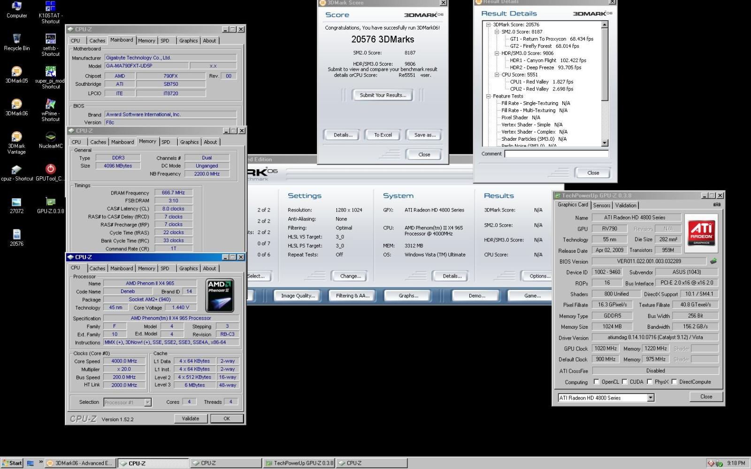Open 3DMark05 desktop icon

click(16, 75)
